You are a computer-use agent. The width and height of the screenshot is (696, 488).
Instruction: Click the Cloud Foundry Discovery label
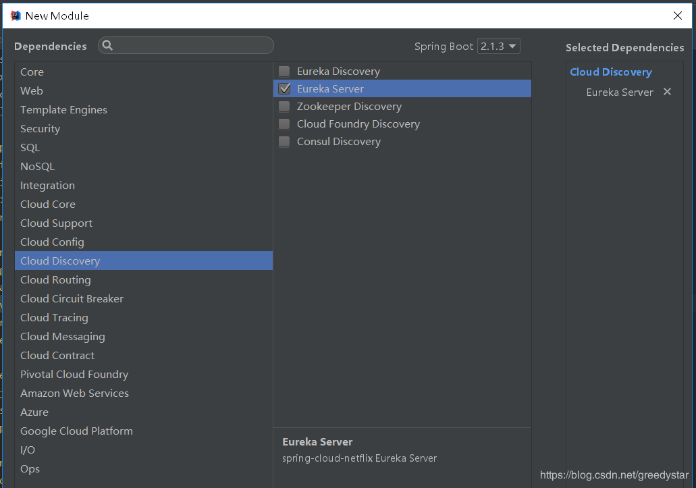click(x=358, y=124)
